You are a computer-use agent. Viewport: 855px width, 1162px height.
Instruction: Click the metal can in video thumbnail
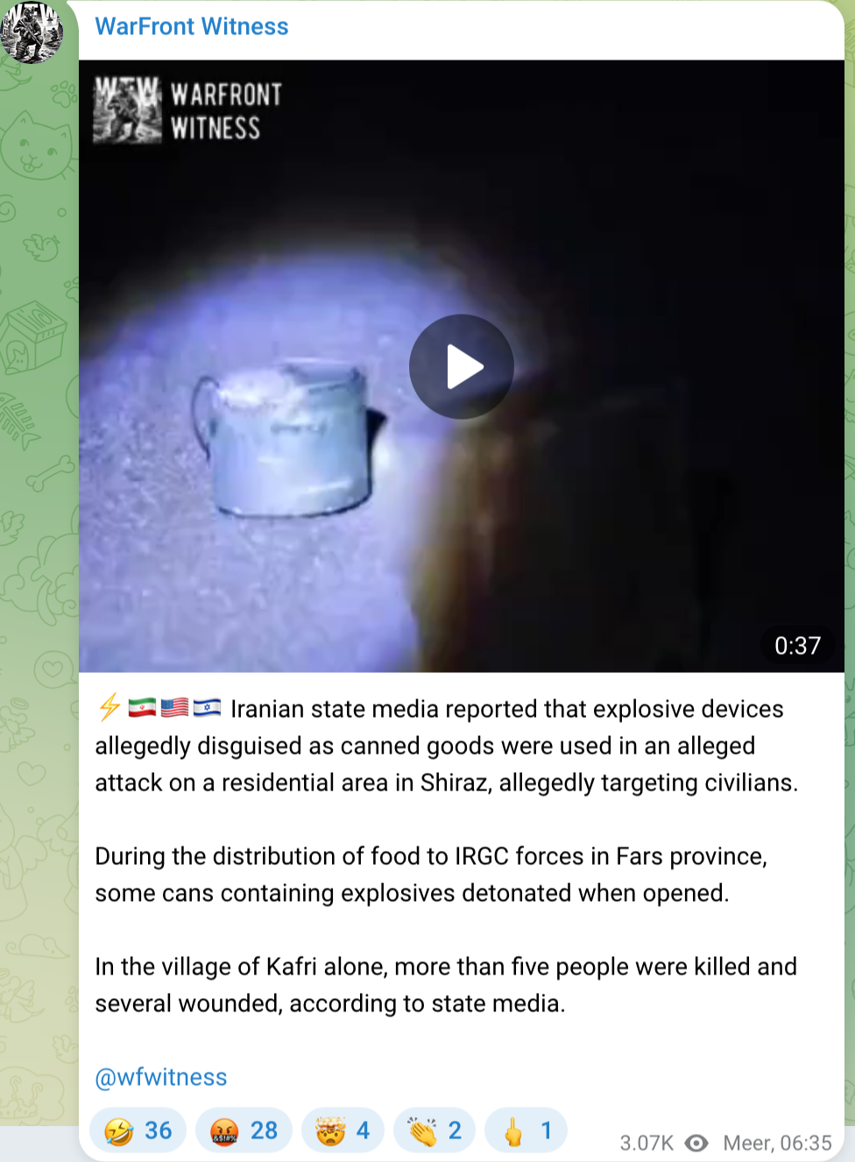287,437
